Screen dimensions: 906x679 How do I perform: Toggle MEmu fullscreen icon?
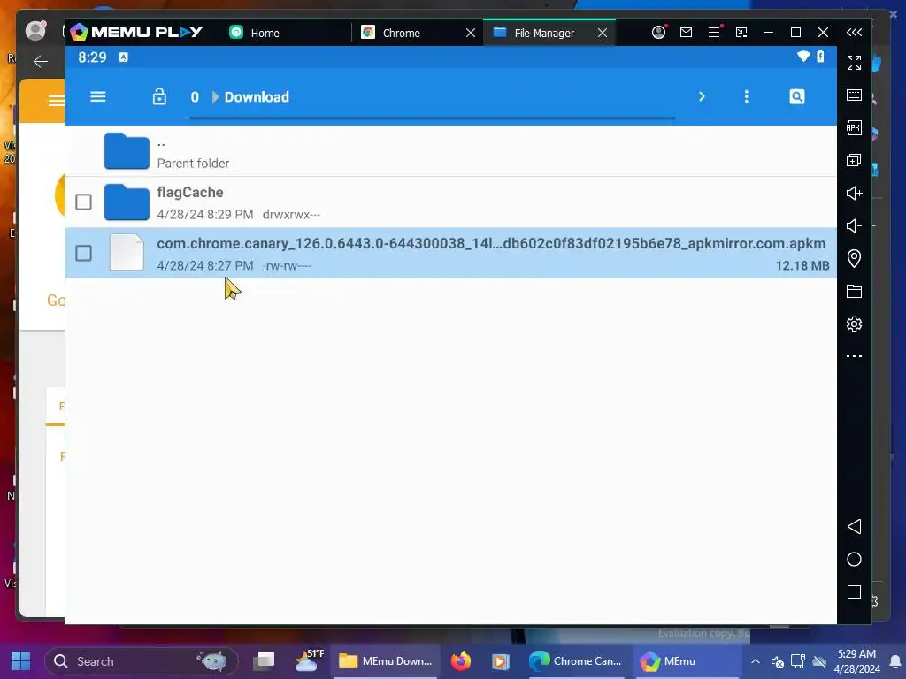coord(854,63)
